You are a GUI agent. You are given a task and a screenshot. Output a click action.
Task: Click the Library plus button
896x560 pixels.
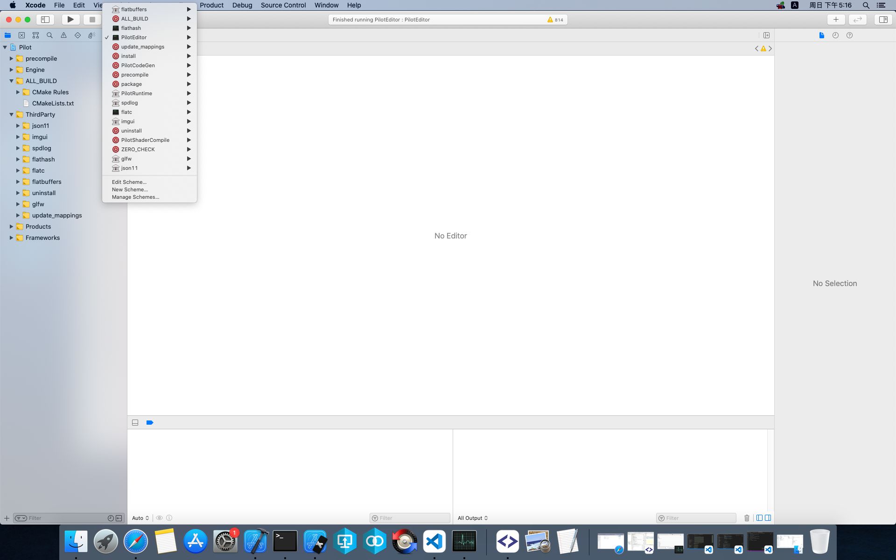coord(836,20)
